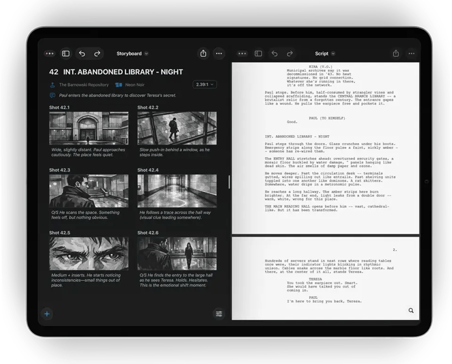This screenshot has height=364, width=452.
Task: Search the script with magnifier icon
Action: coord(411,310)
